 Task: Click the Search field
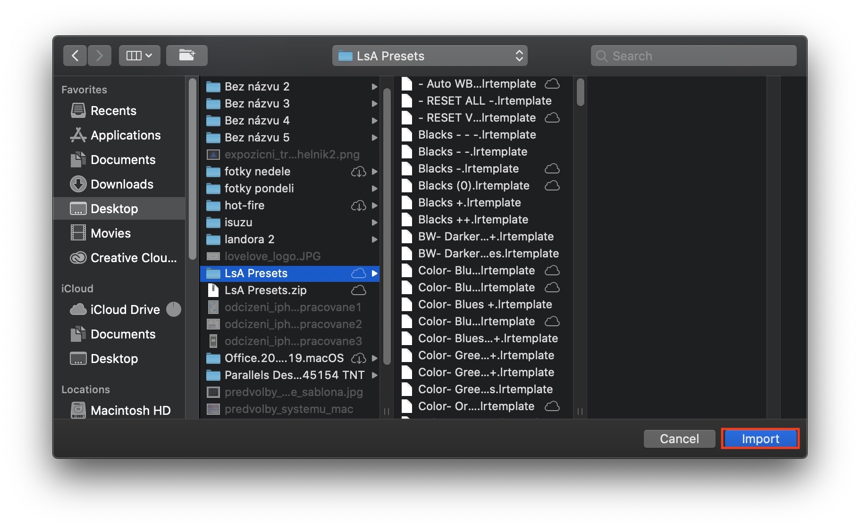[693, 56]
